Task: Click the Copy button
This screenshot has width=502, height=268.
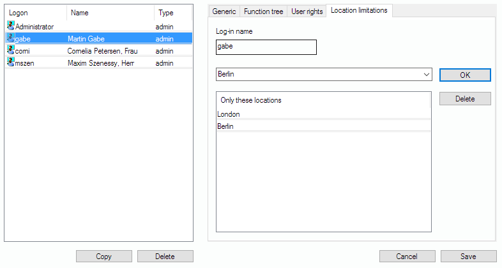Action: click(x=103, y=257)
